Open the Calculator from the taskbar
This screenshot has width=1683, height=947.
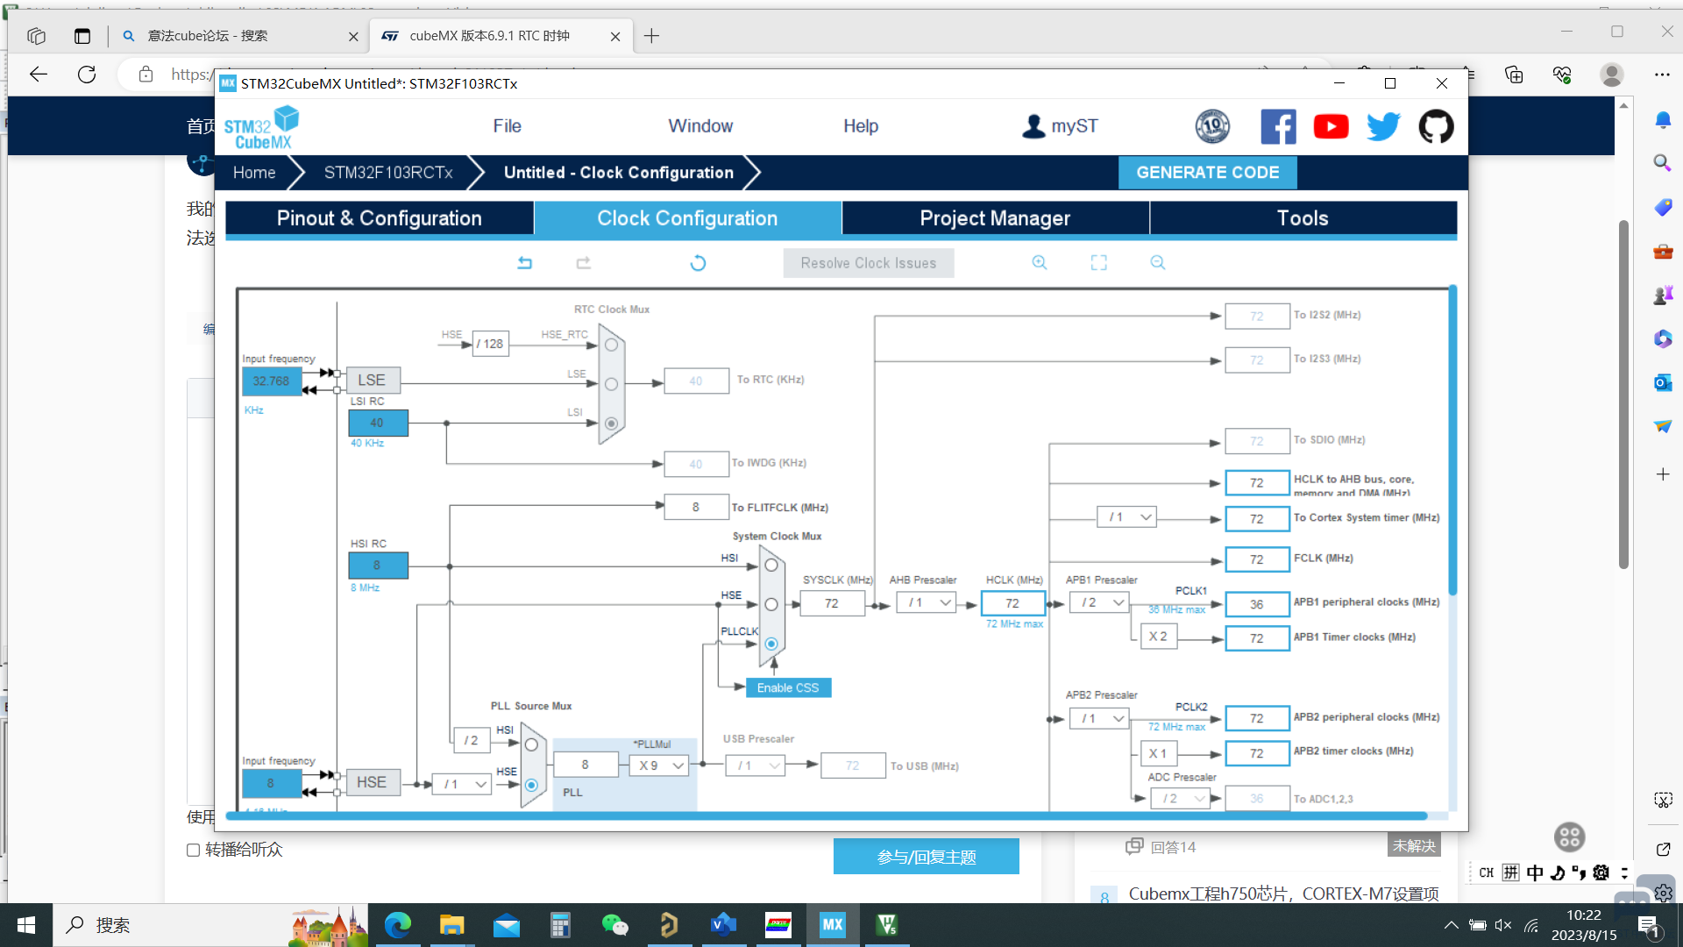560,925
